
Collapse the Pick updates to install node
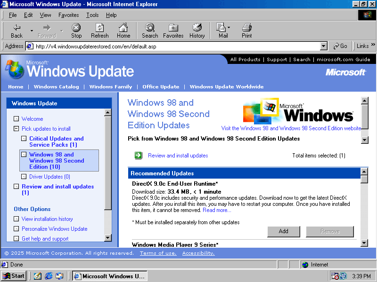coord(16,129)
